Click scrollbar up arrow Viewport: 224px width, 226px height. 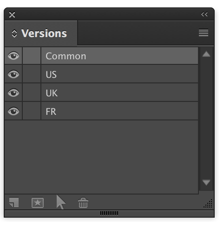(206, 54)
